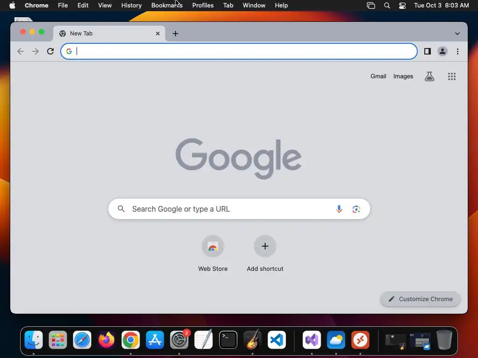Open the Chrome application menu
This screenshot has height=358, width=478.
point(36,6)
